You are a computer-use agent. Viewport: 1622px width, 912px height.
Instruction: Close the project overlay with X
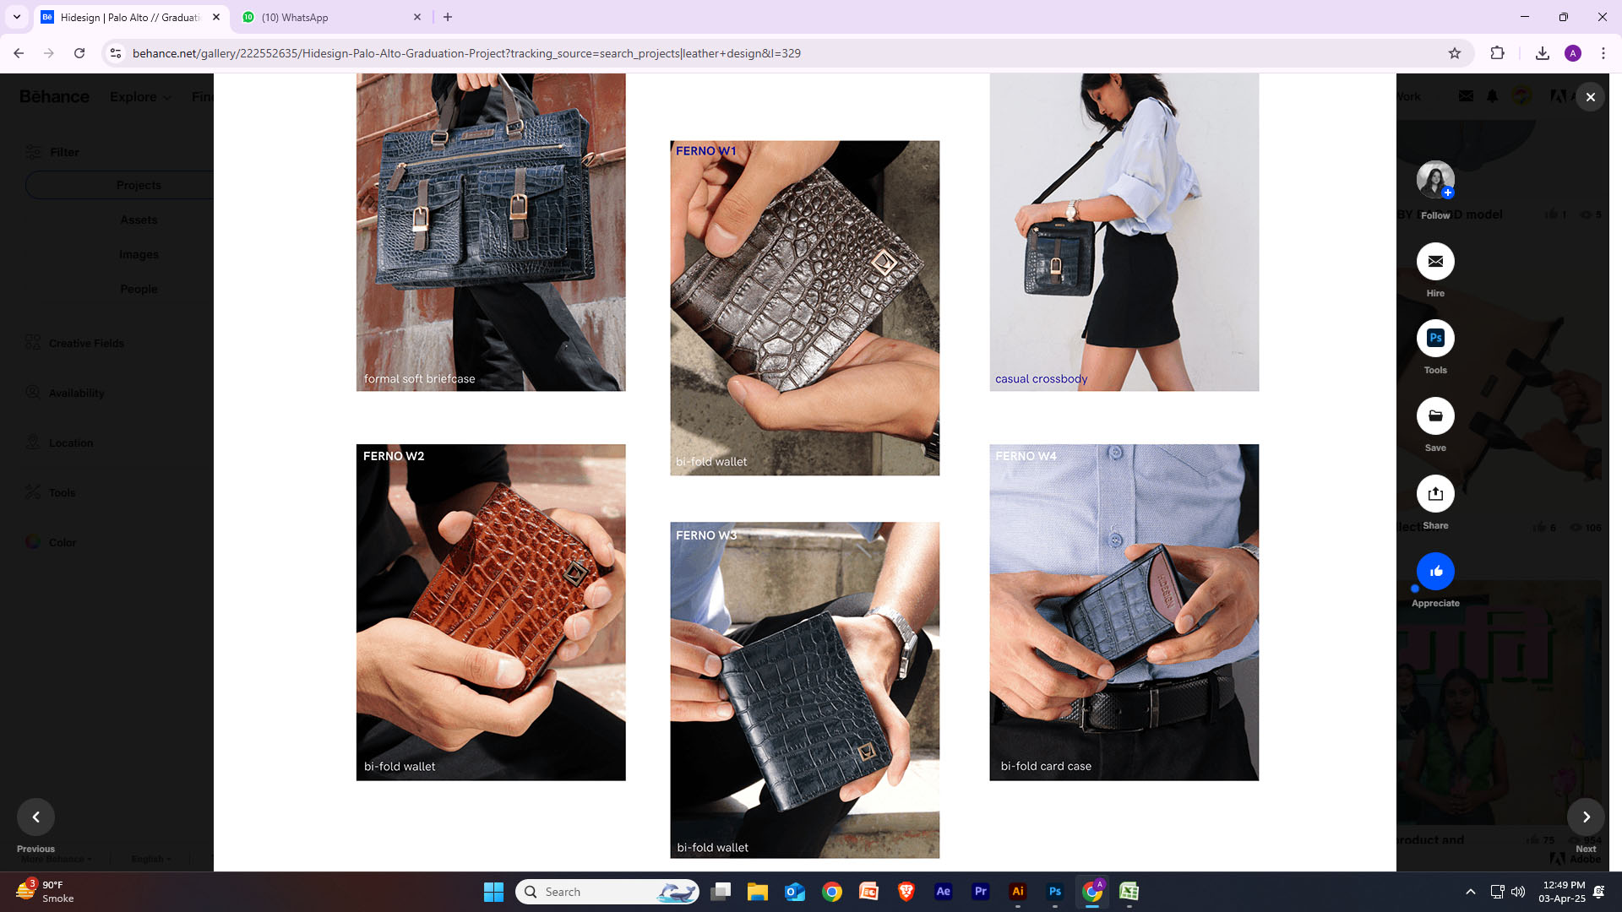(x=1590, y=97)
